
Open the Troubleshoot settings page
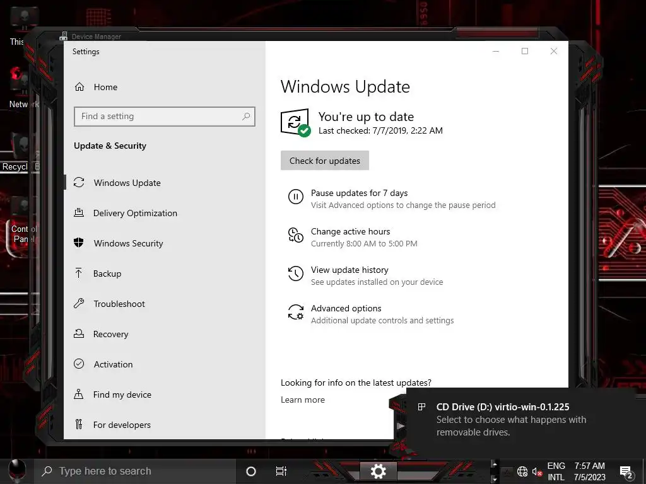[x=119, y=304]
